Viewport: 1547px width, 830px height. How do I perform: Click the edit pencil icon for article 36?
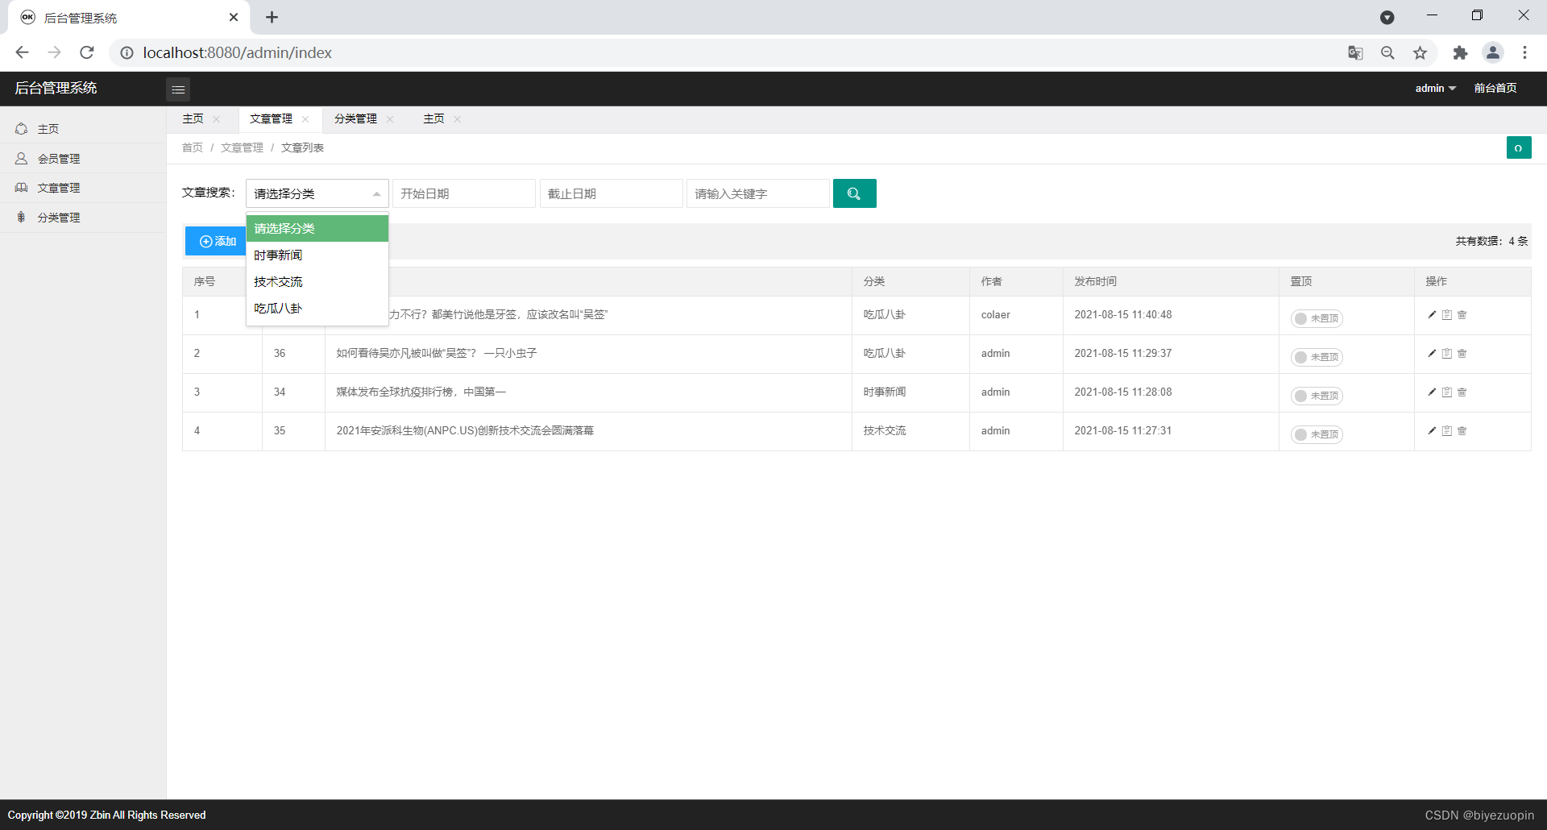tap(1432, 353)
